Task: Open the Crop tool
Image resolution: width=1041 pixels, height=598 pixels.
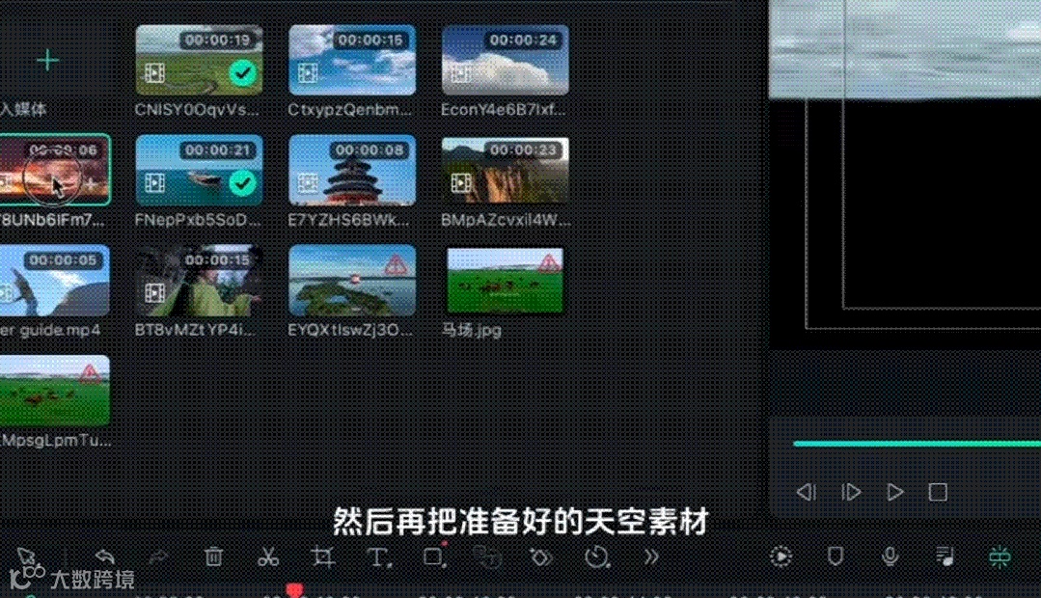Action: point(322,557)
